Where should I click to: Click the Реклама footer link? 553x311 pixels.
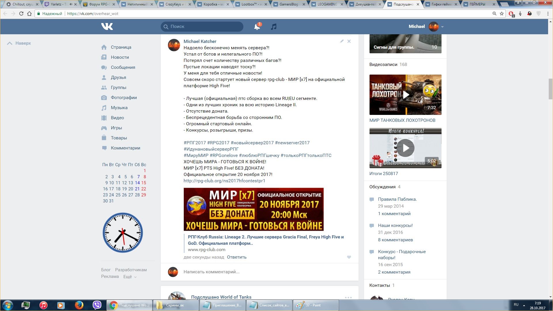pos(110,276)
